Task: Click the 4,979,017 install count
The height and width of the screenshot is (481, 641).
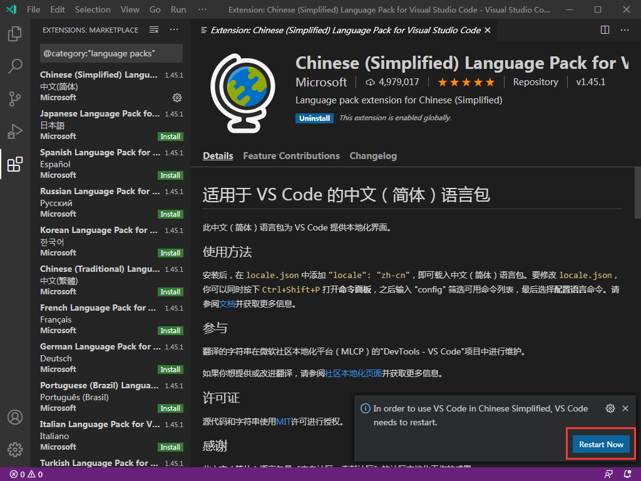Action: [x=392, y=82]
